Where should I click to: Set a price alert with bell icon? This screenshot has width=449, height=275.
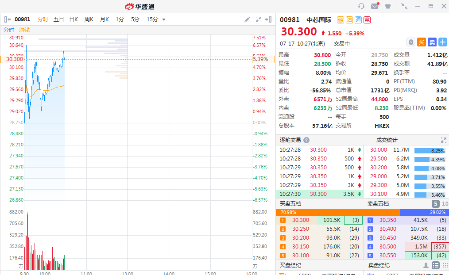pos(411,42)
